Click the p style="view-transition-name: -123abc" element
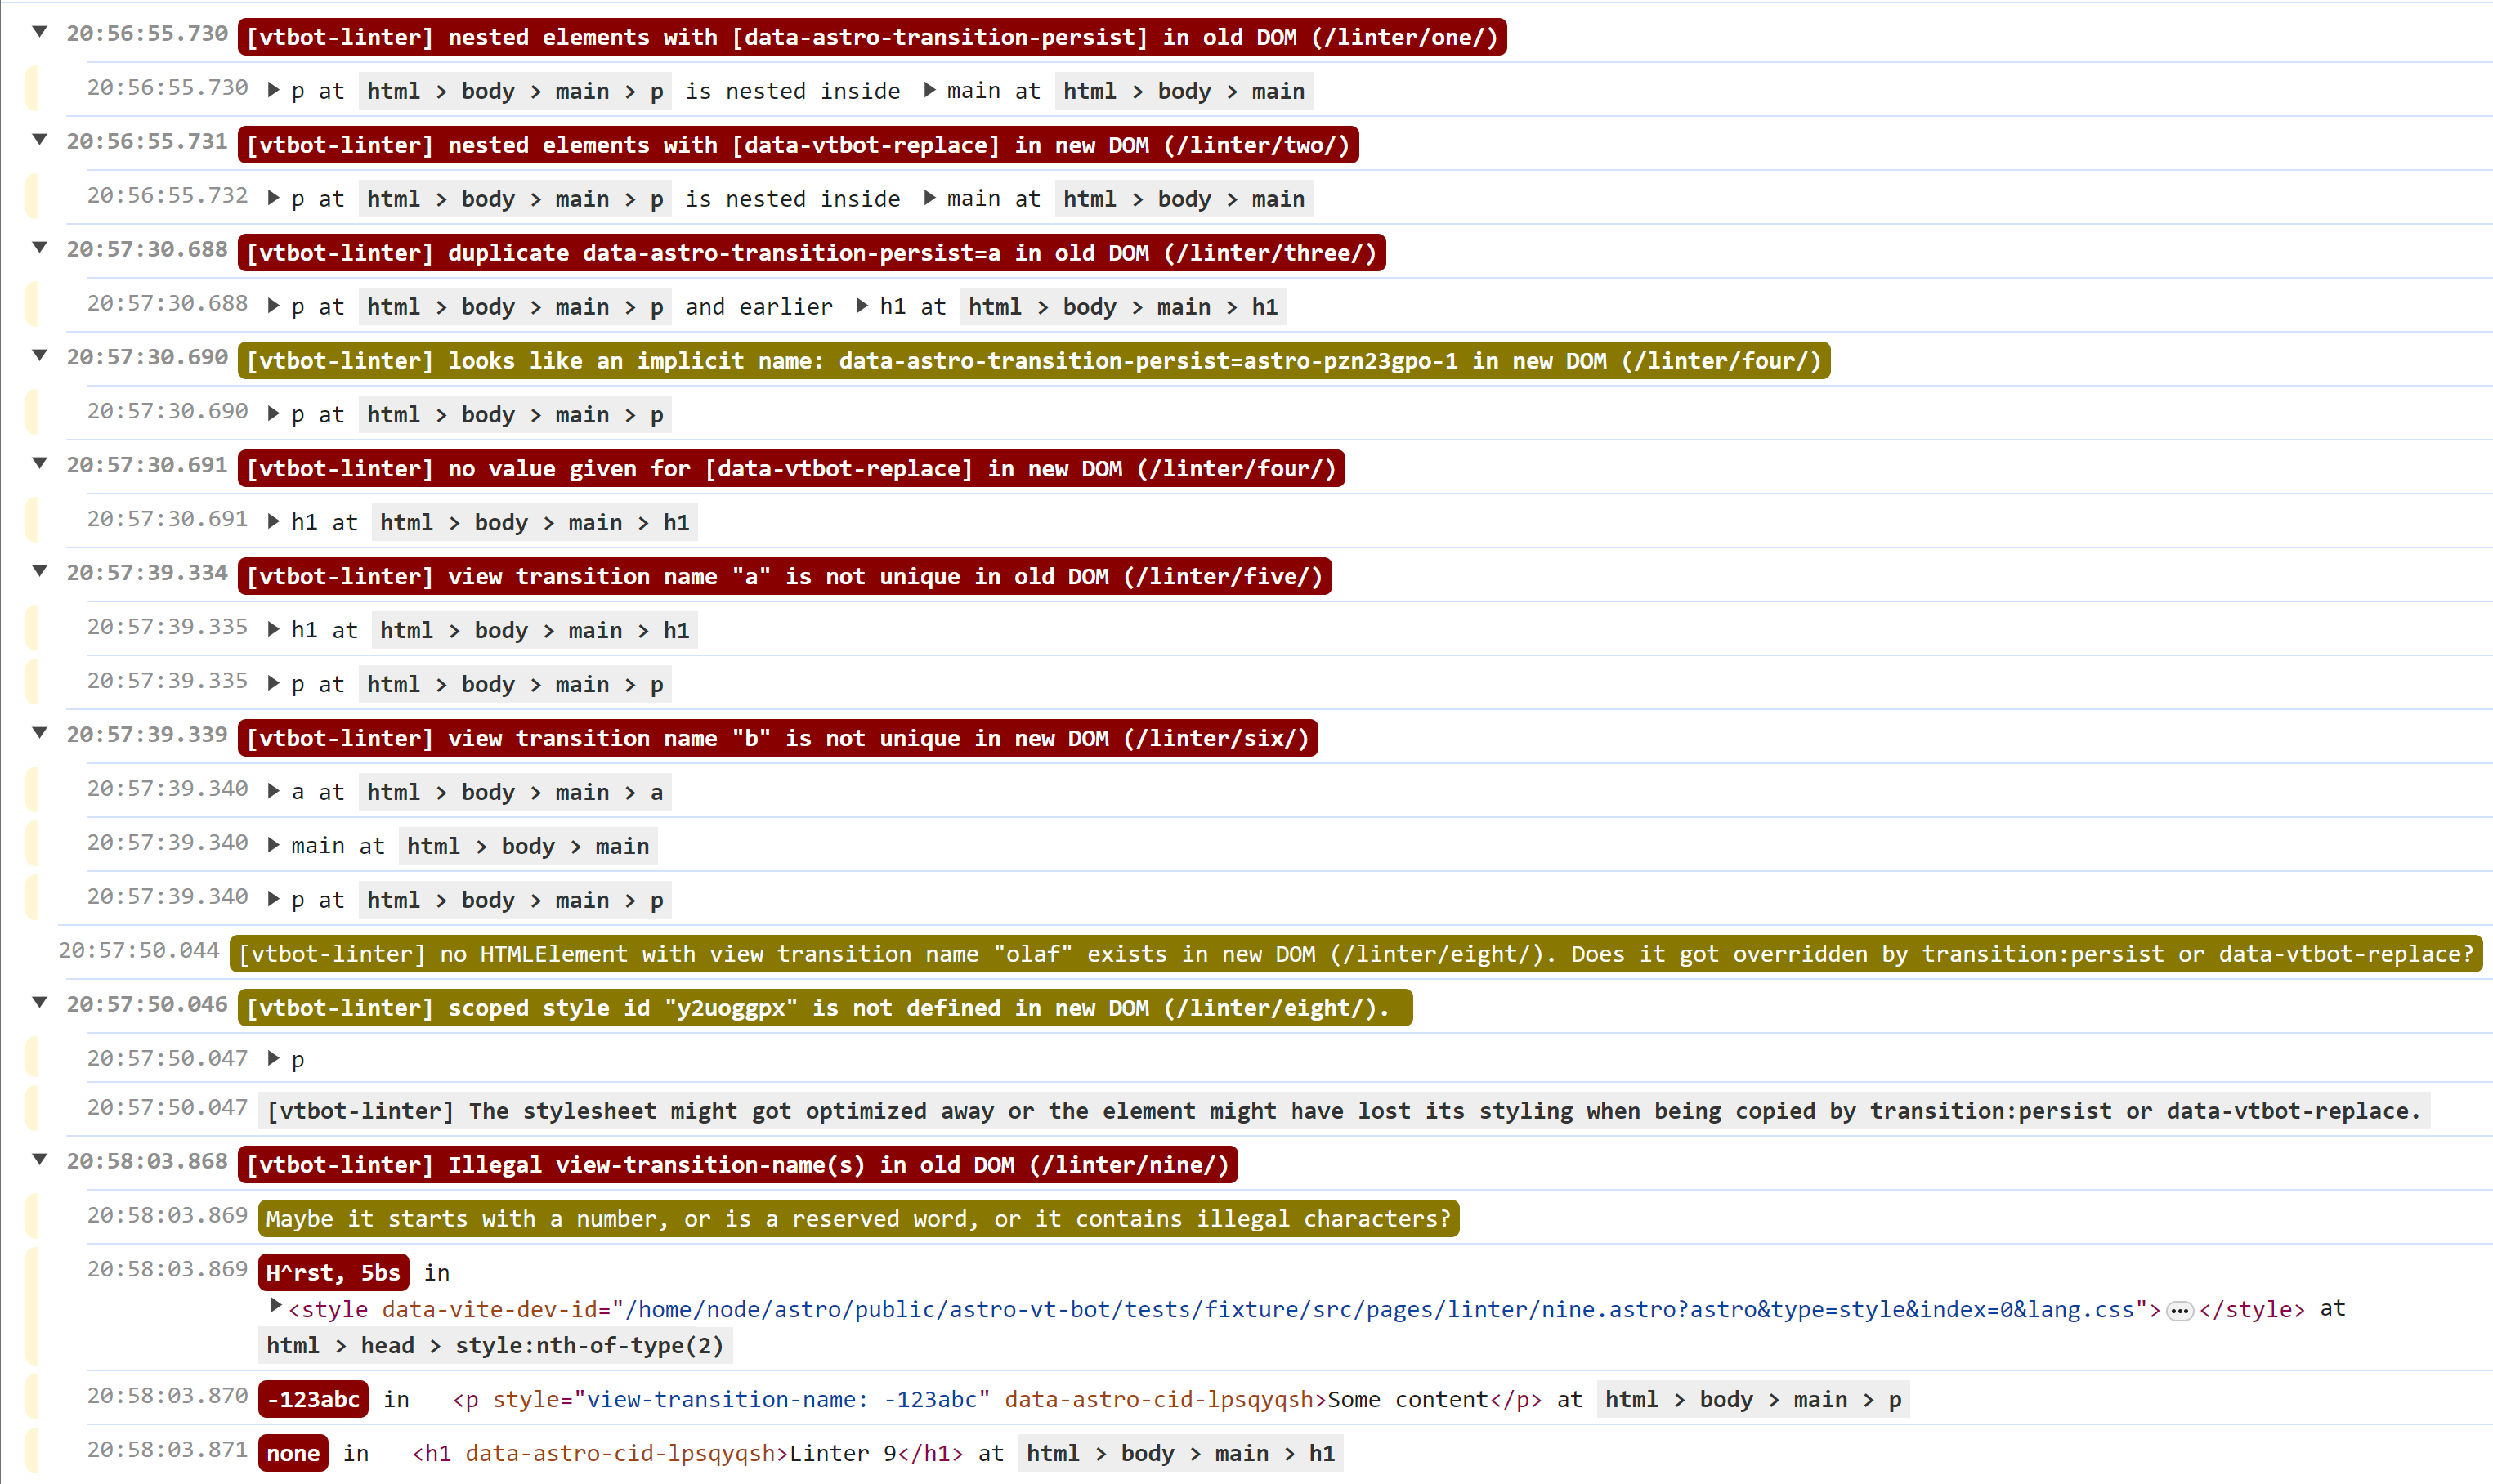Image resolution: width=2493 pixels, height=1484 pixels. [x=997, y=1400]
